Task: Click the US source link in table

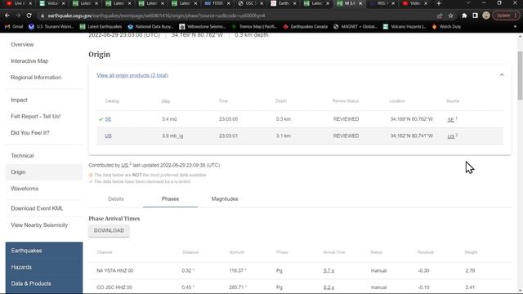Action: (451, 136)
